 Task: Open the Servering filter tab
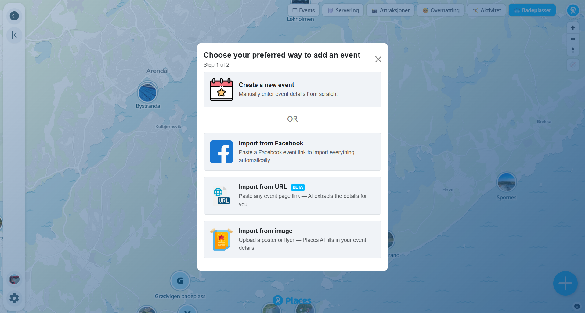coord(343,10)
